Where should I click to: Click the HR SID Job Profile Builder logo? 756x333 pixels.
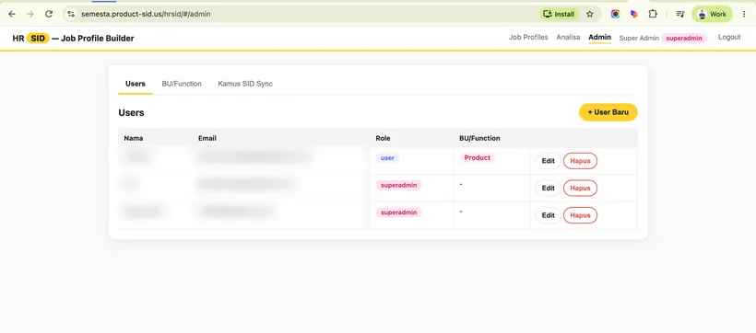pos(73,38)
